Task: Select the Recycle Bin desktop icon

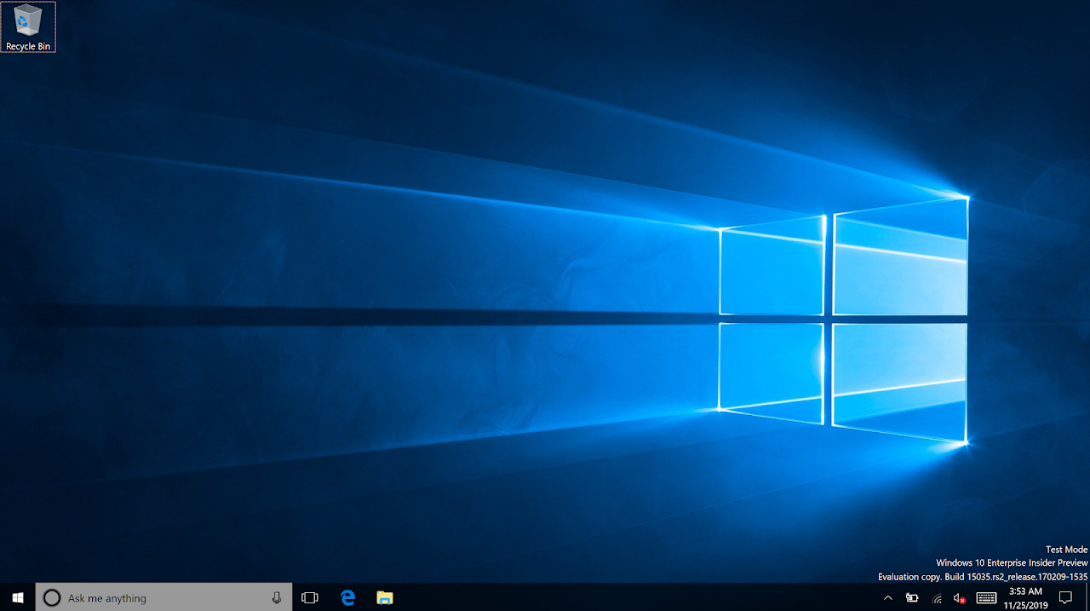Action: [x=28, y=27]
